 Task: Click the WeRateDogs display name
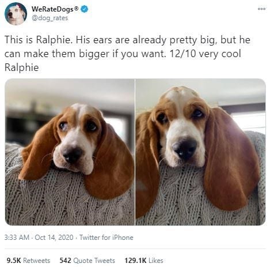point(53,9)
